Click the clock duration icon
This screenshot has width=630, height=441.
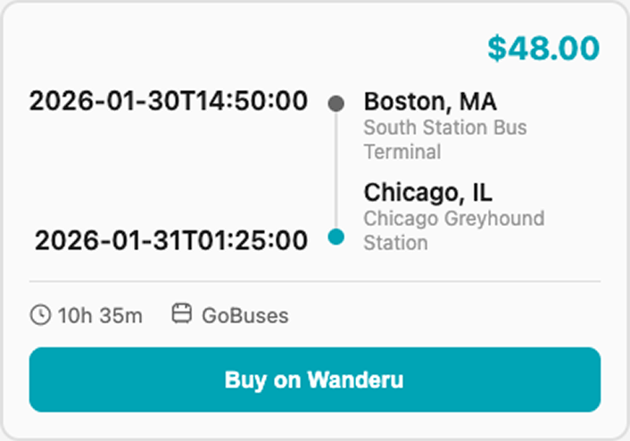pyautogui.click(x=40, y=314)
